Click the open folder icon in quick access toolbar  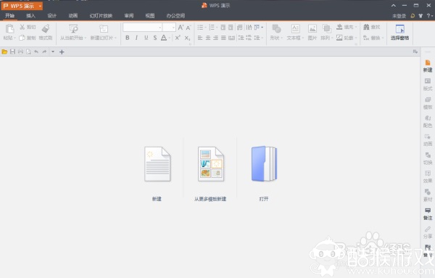[4, 52]
